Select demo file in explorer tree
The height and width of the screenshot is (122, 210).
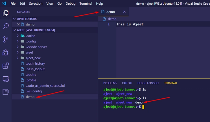[55, 97]
